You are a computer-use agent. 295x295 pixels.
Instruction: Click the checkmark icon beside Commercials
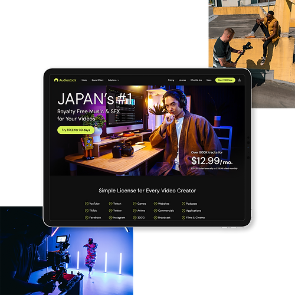coord(156,211)
